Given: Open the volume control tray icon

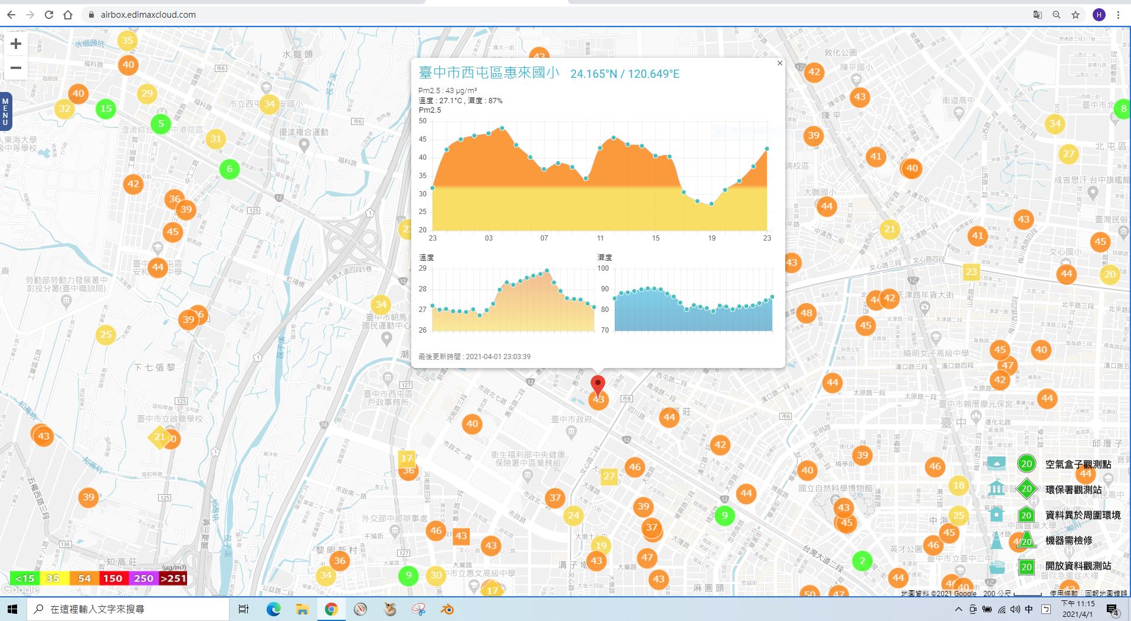Looking at the screenshot, I should (x=1015, y=609).
